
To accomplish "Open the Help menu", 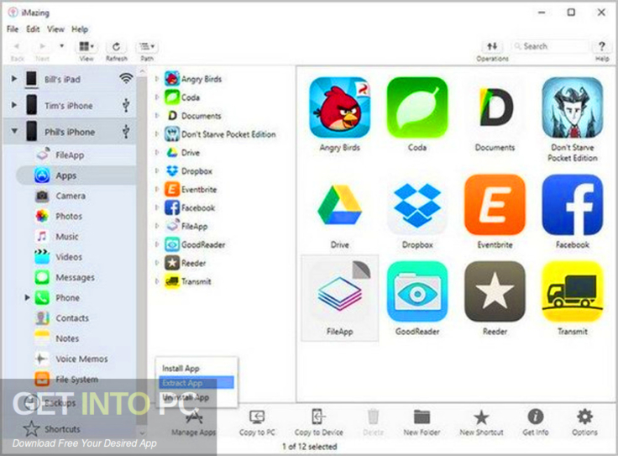I will pos(80,29).
